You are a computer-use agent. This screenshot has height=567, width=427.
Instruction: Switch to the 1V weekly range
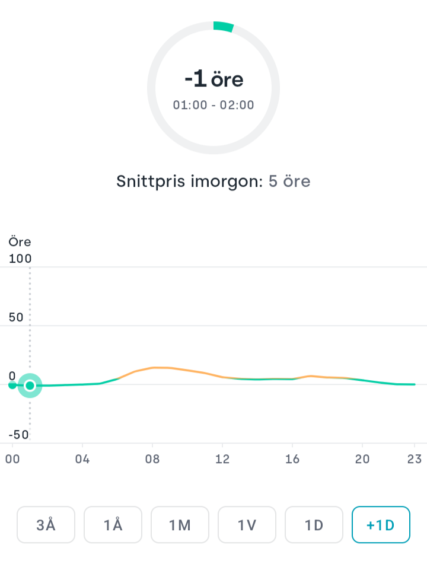tap(247, 525)
